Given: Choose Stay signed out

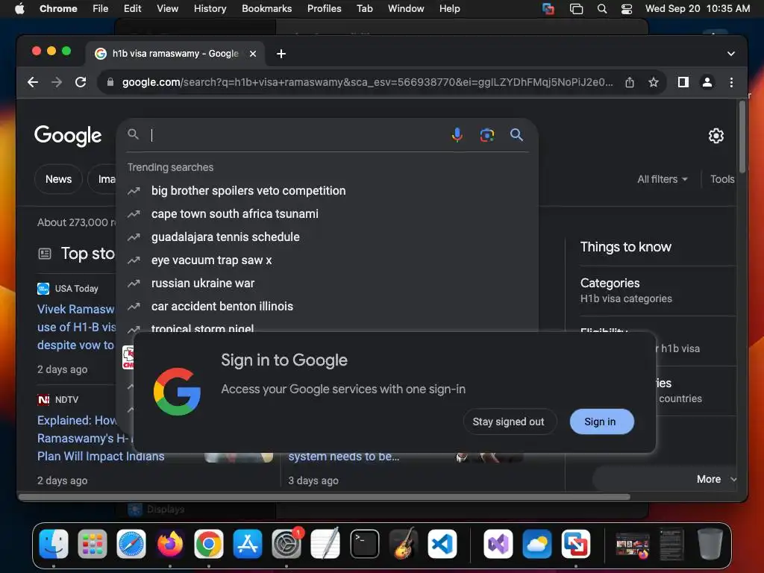Looking at the screenshot, I should [x=509, y=422].
